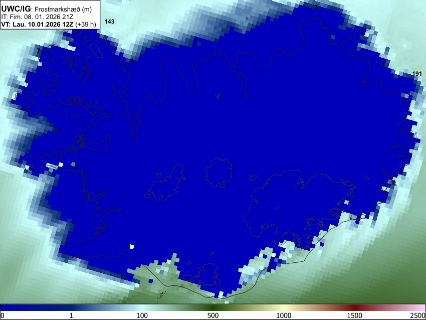Click the 100 tick on the color scale
This screenshot has width=426, height=320.
(x=142, y=315)
